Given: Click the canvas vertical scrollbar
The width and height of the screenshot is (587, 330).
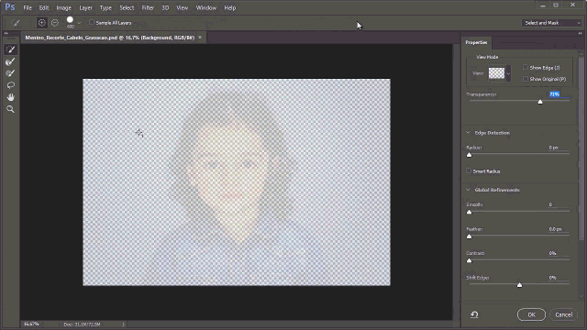Looking at the screenshot, I should click(x=456, y=181).
